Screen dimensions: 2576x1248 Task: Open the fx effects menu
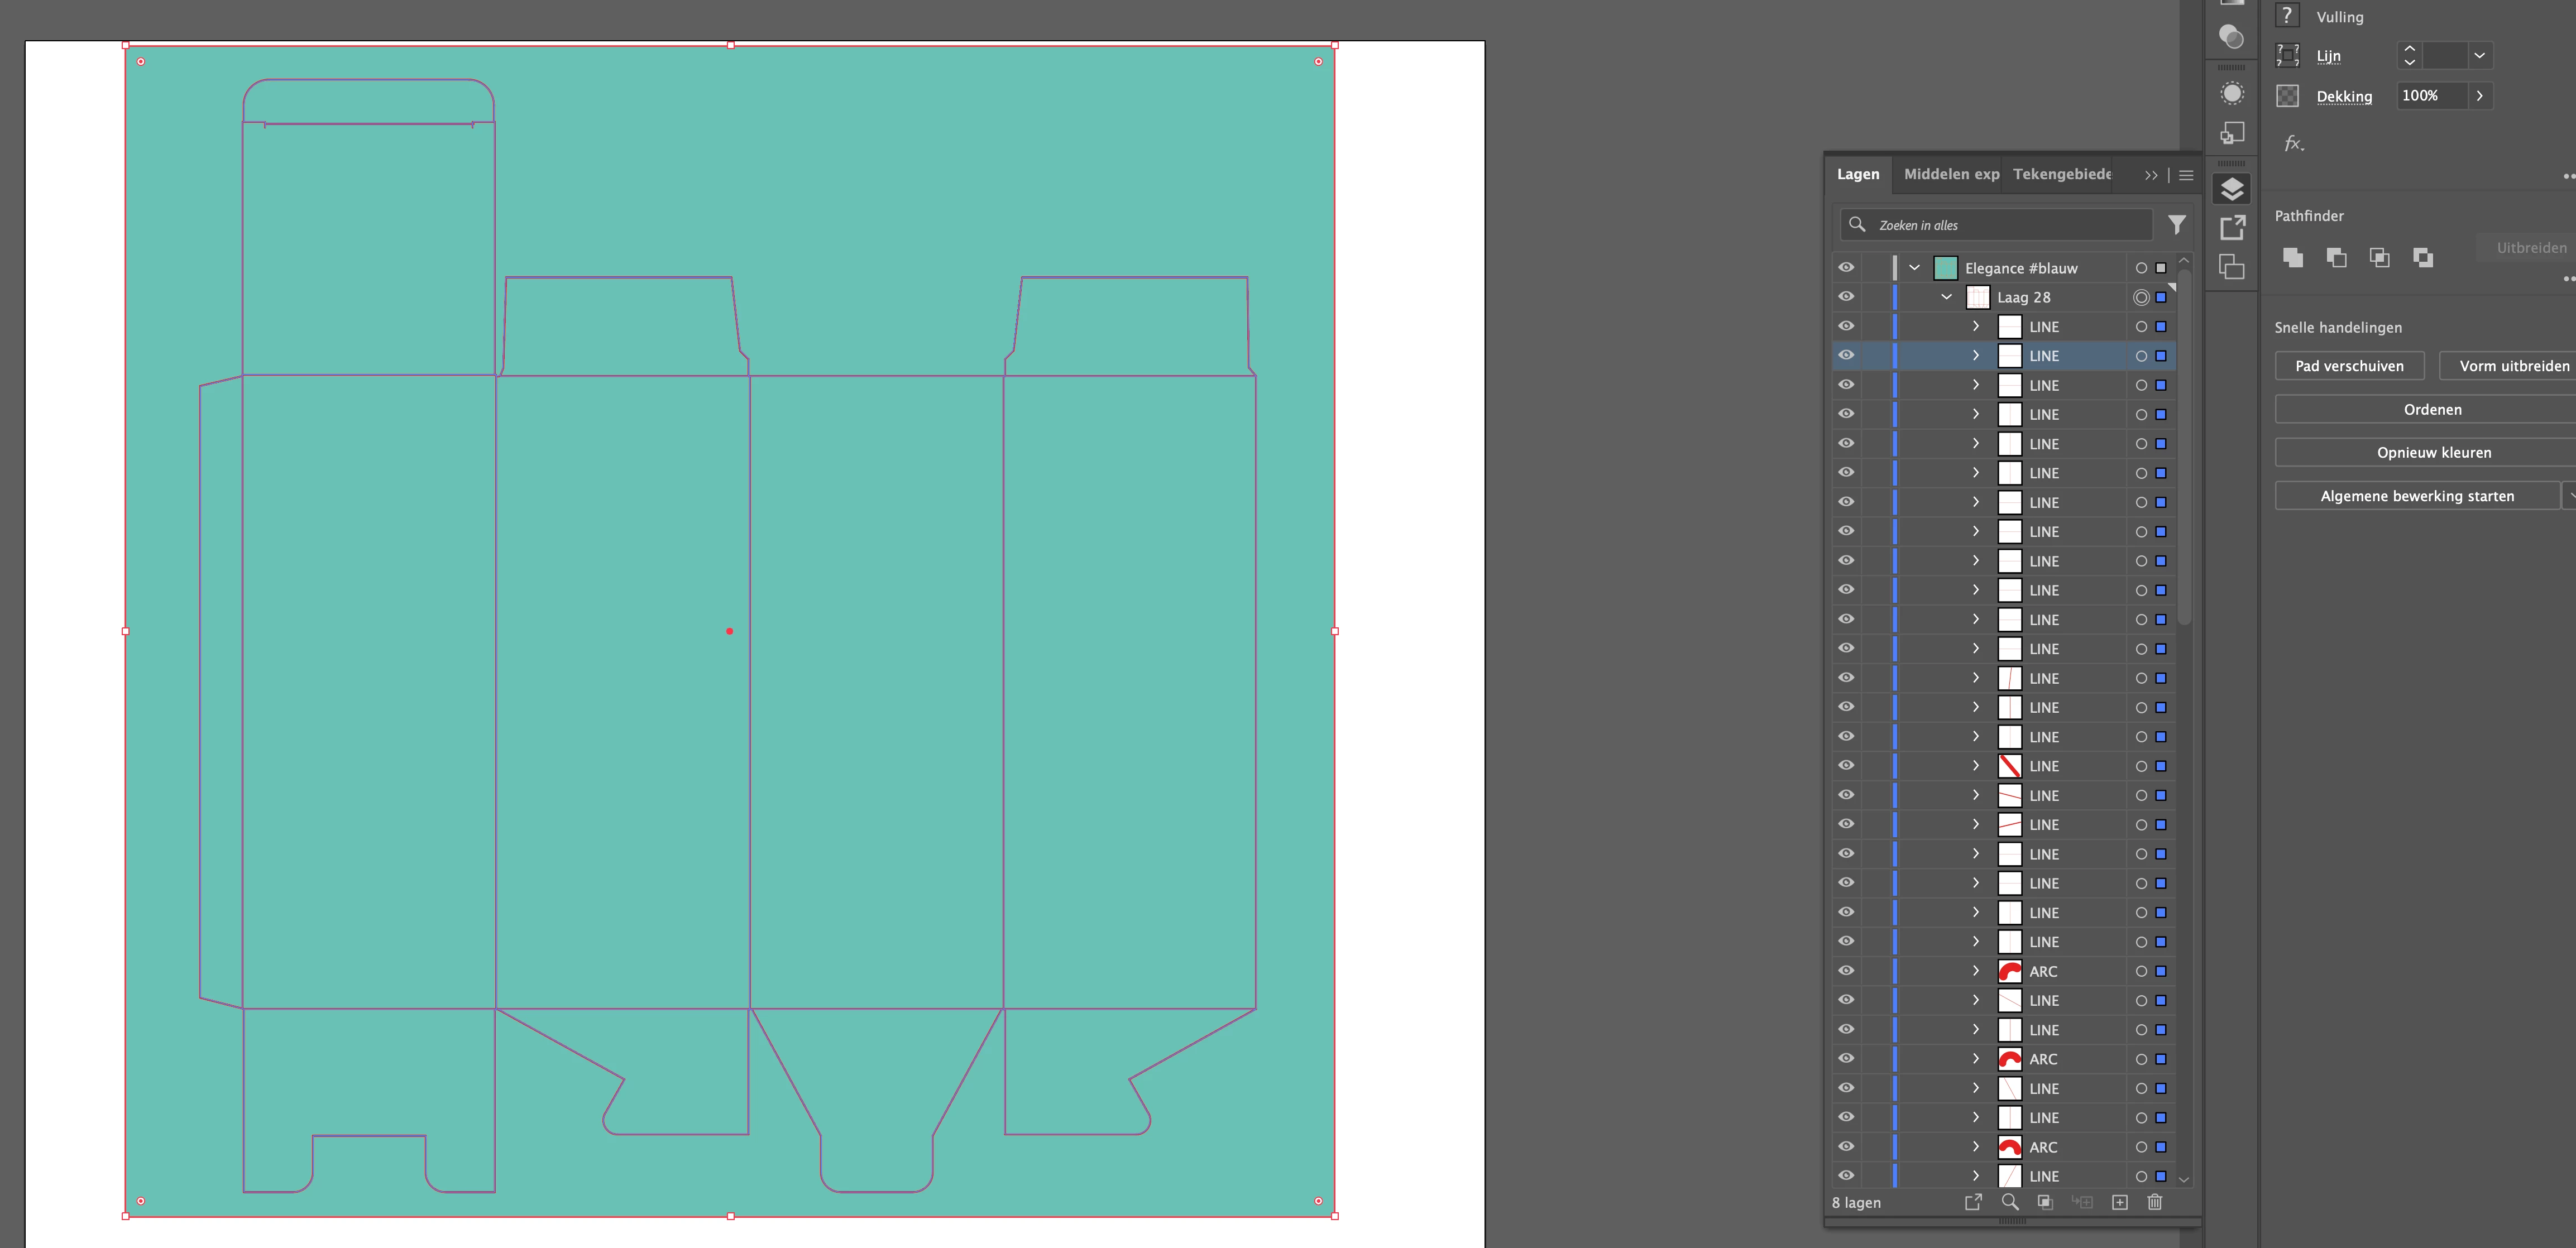(x=2293, y=144)
